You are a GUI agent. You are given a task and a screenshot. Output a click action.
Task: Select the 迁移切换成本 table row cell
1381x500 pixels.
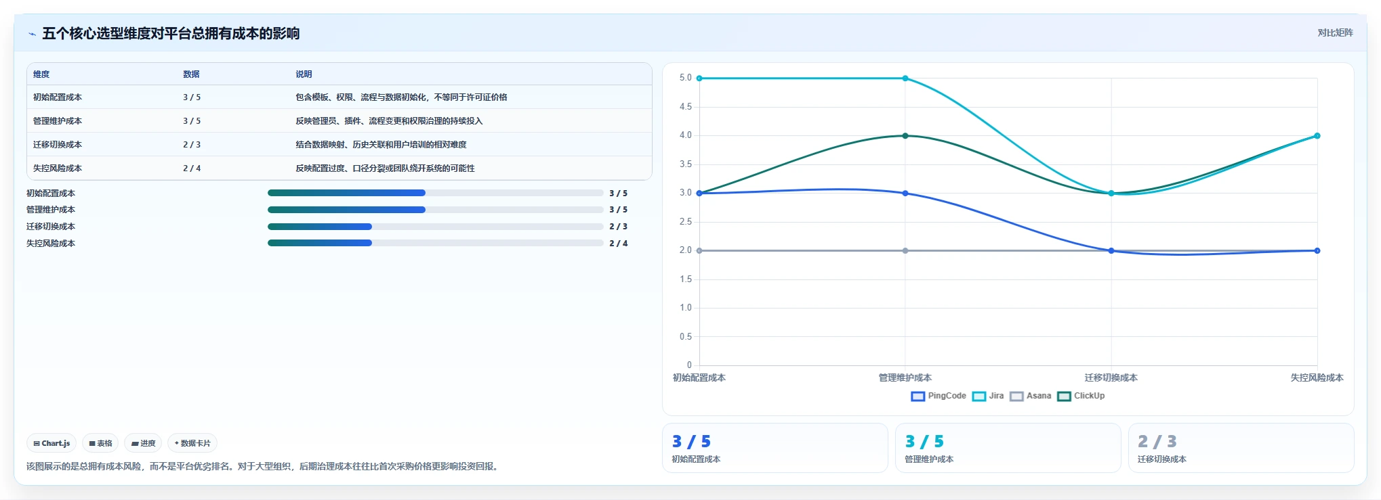coord(58,145)
